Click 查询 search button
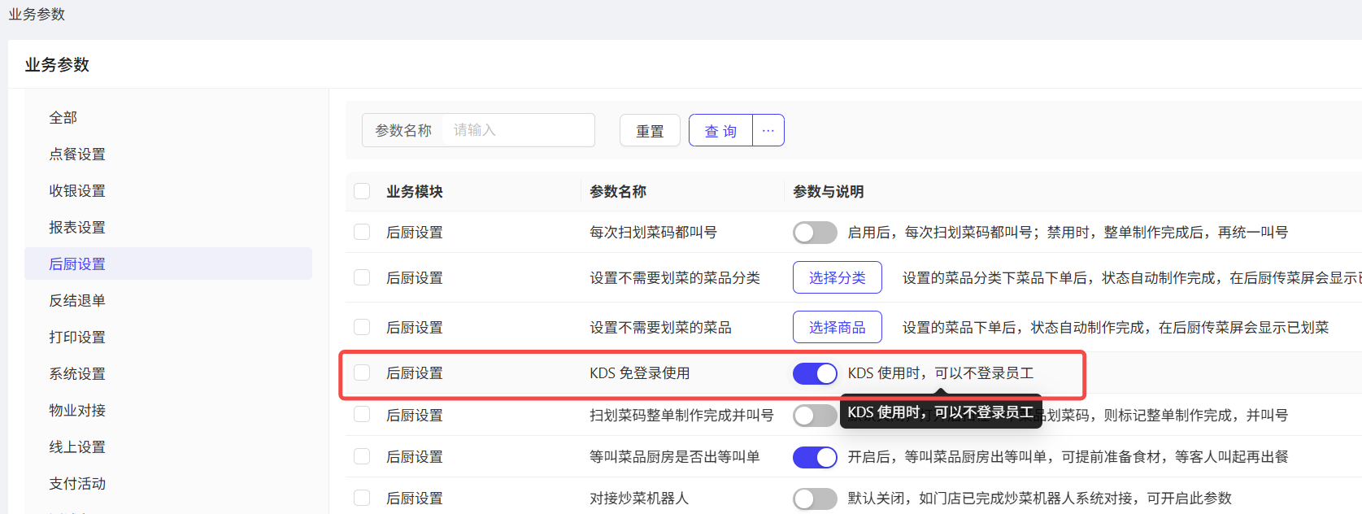1362x514 pixels. 720,130
